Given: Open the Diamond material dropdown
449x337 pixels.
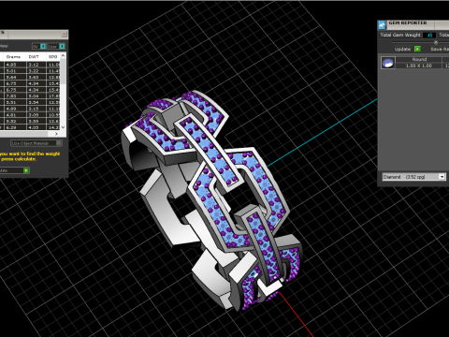Looking at the screenshot, I should click(413, 177).
